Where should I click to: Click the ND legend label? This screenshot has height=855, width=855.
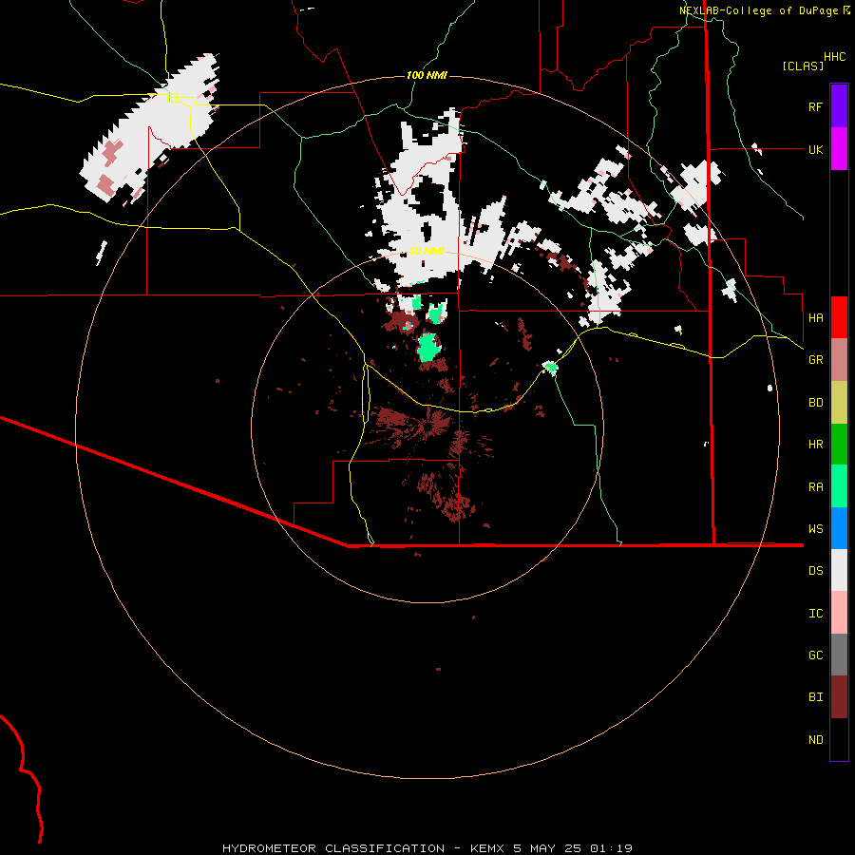coord(815,740)
